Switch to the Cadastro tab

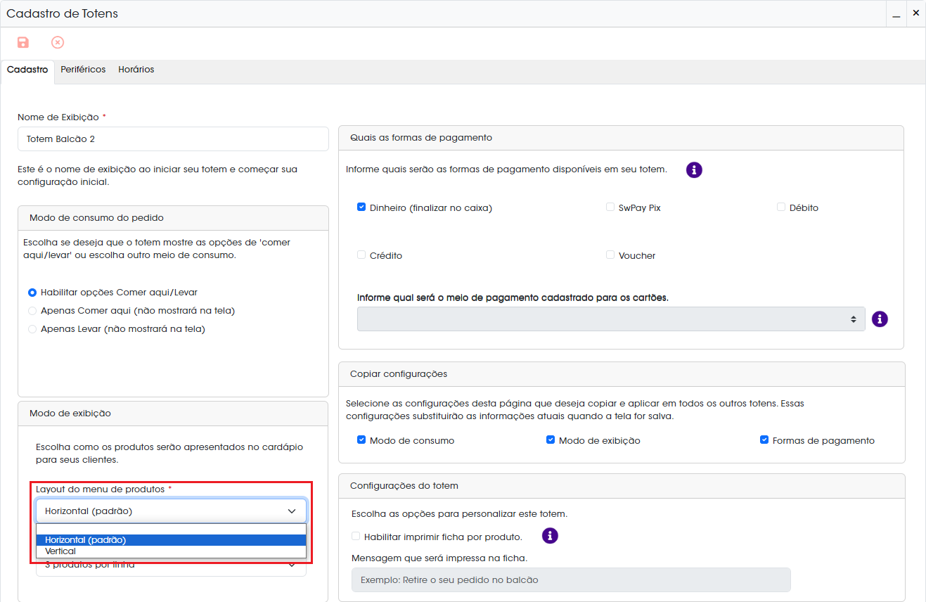point(27,70)
